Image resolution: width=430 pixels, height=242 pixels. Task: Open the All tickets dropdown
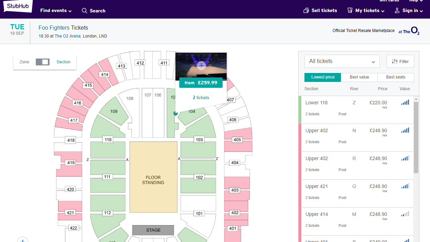[x=342, y=61]
